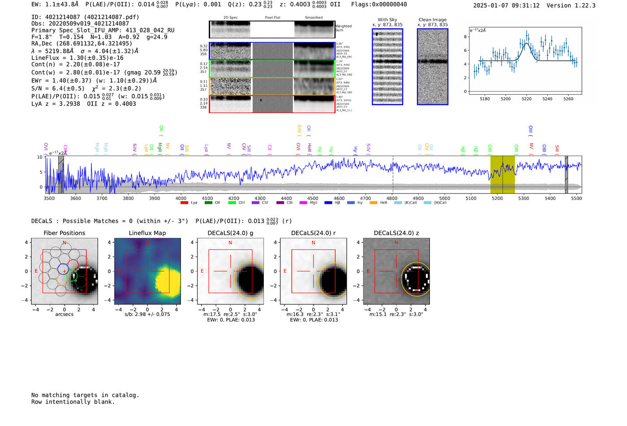Select the green fiber circle in Fiber Positions
Viewport: 627px width, 426px height.
[72, 276]
